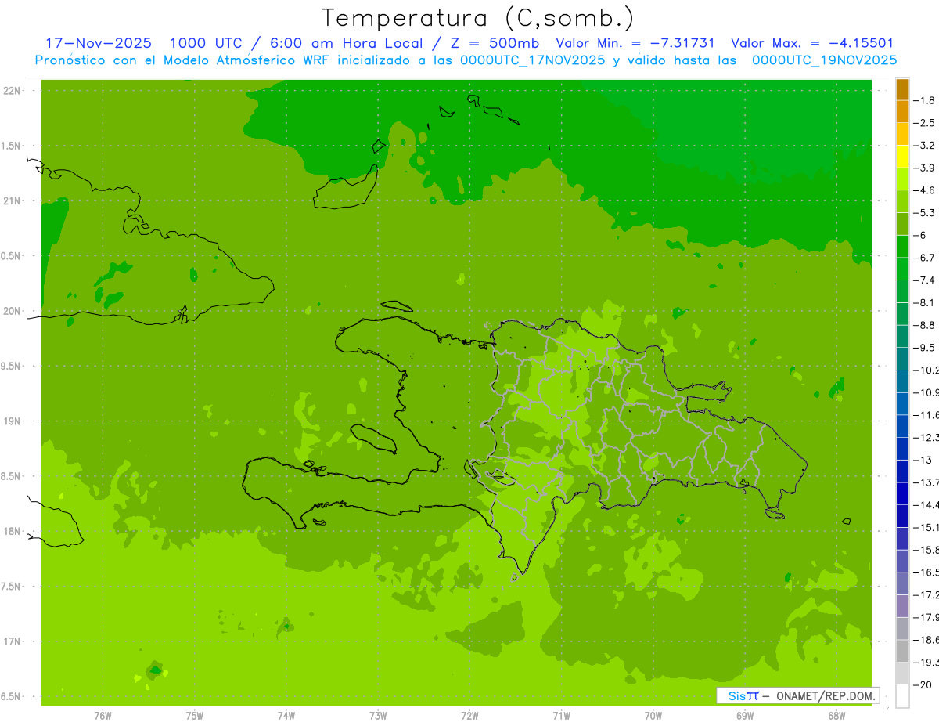
Task: Click the 'Temperatura (C,somb.)' chart title
Action: click(x=478, y=18)
